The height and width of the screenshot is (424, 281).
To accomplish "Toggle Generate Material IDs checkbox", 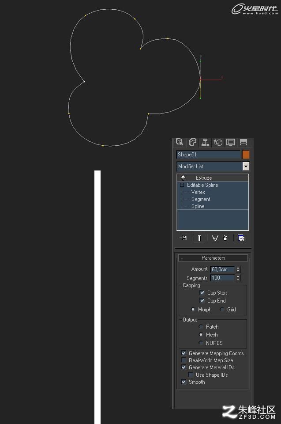I will [184, 367].
